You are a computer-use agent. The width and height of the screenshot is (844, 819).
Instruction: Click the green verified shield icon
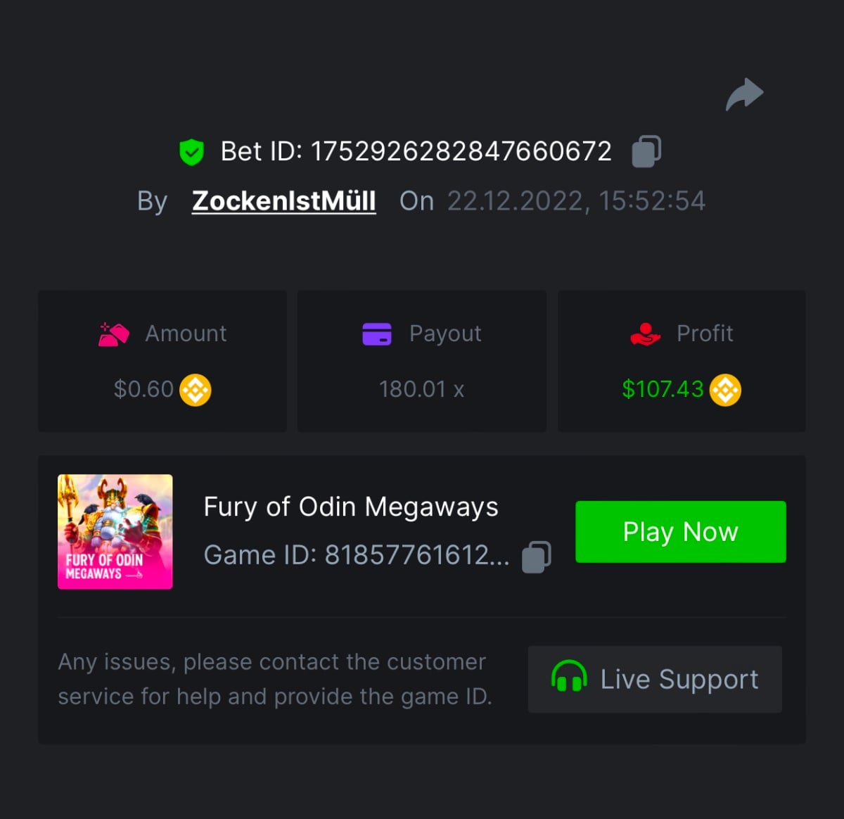click(x=191, y=152)
